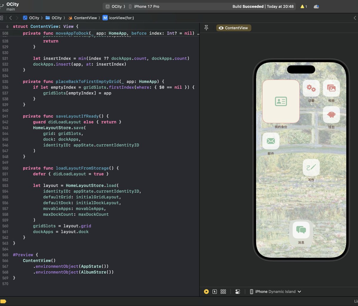Image resolution: width=358 pixels, height=306 pixels.
Task: Click on saveLayoutIfReady function name
Action: click(77, 116)
